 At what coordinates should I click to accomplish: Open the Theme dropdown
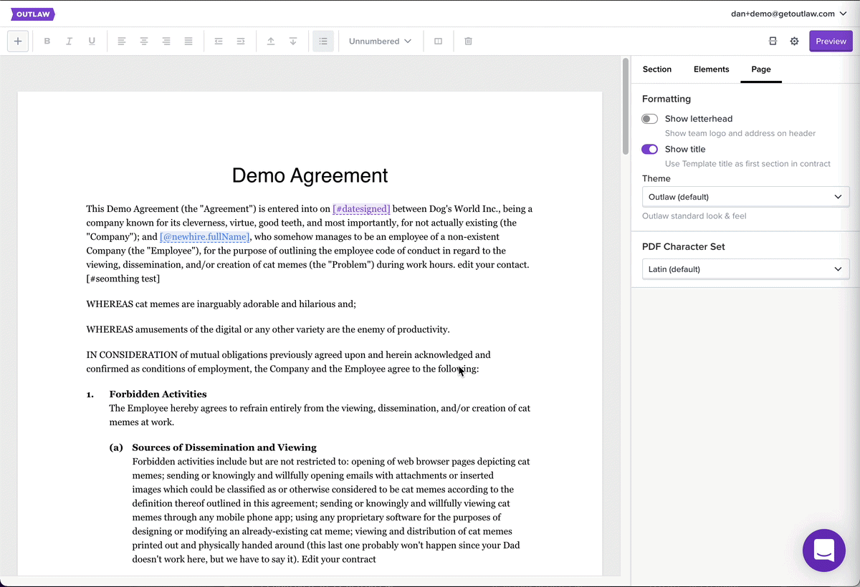[x=745, y=197]
